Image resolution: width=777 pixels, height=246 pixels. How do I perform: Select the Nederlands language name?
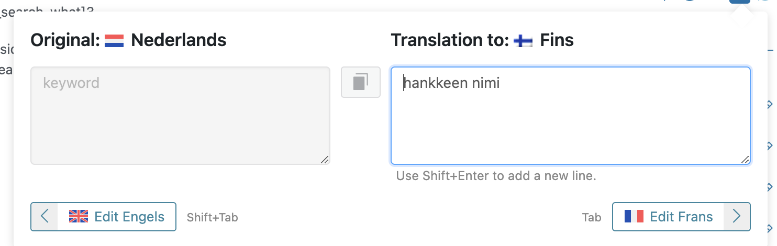179,40
